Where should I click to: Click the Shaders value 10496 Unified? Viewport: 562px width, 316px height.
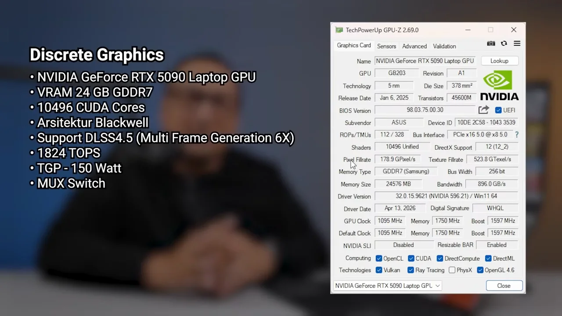[402, 147]
